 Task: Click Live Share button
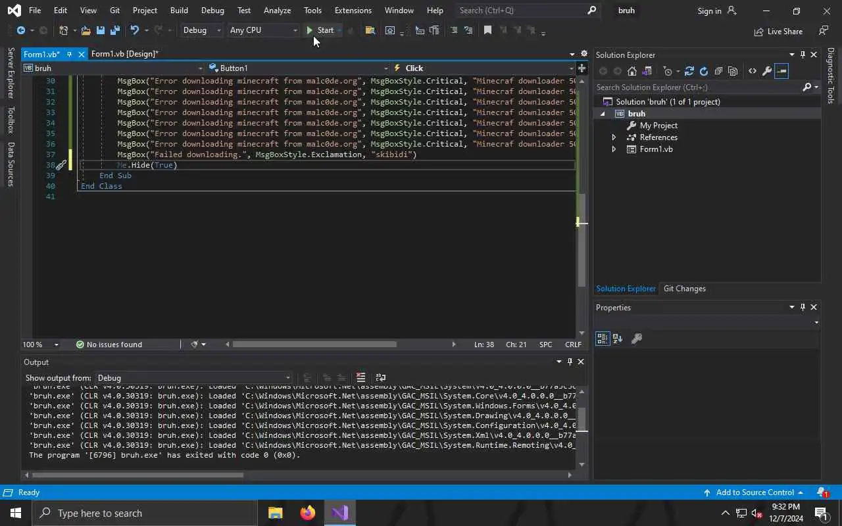click(x=778, y=31)
